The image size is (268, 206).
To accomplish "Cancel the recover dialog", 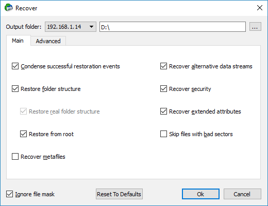I will click(x=242, y=194).
